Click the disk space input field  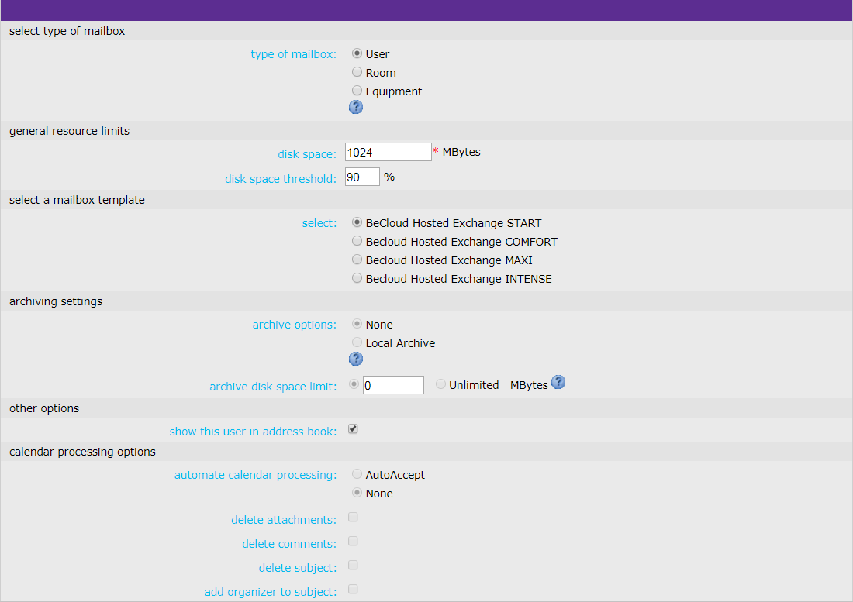pyautogui.click(x=388, y=152)
